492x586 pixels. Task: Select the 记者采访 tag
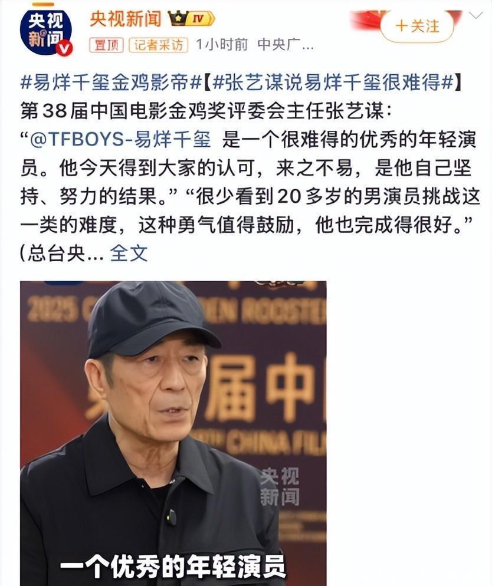159,45
